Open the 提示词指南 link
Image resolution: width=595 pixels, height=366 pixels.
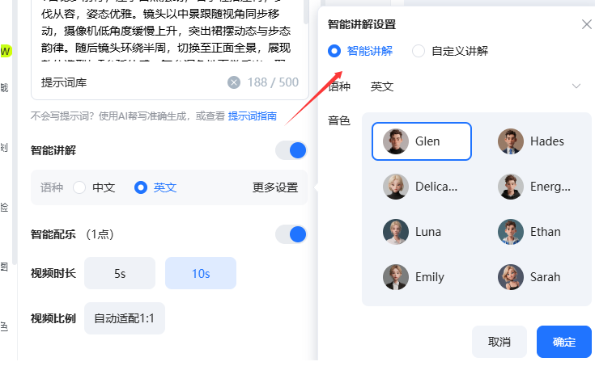[253, 116]
